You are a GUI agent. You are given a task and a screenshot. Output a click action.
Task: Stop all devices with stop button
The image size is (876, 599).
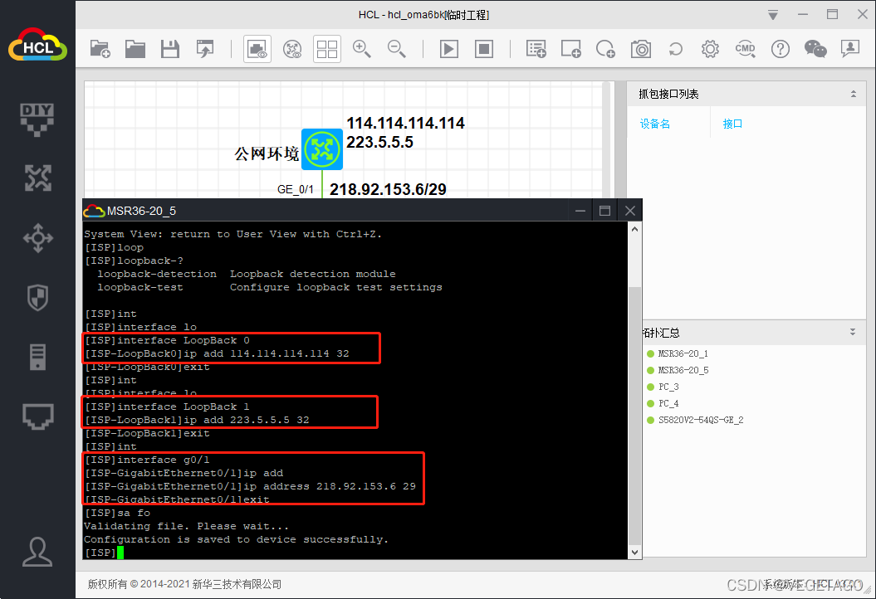(484, 49)
